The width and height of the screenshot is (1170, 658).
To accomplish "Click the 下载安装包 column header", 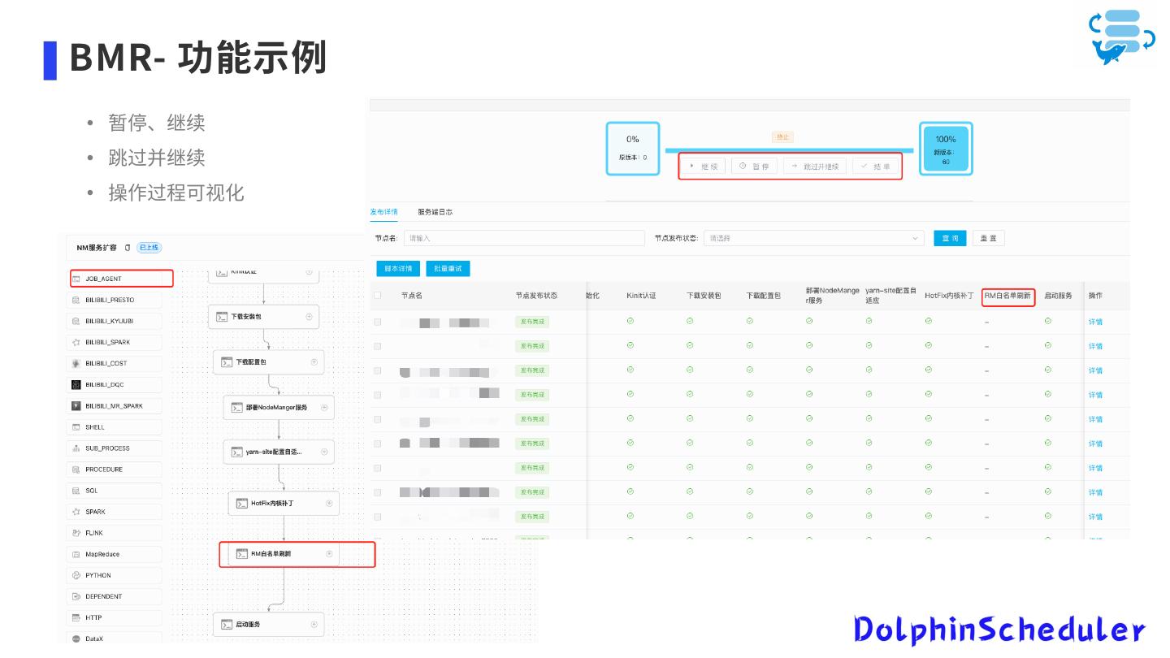I will tap(704, 296).
